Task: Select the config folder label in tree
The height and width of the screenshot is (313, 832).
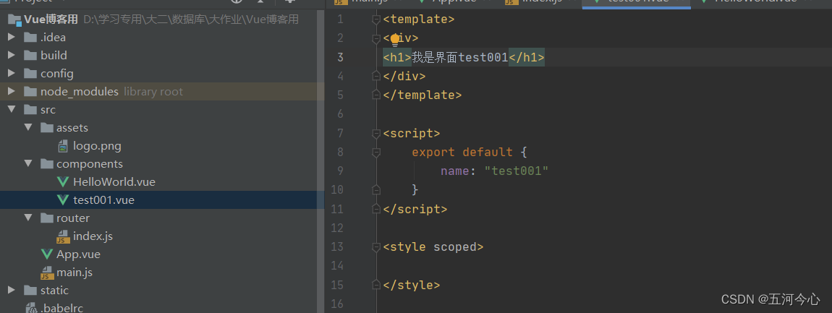Action: (56, 74)
